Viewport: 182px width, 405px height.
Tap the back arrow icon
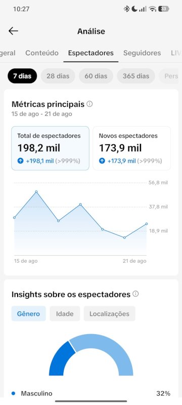(x=13, y=31)
